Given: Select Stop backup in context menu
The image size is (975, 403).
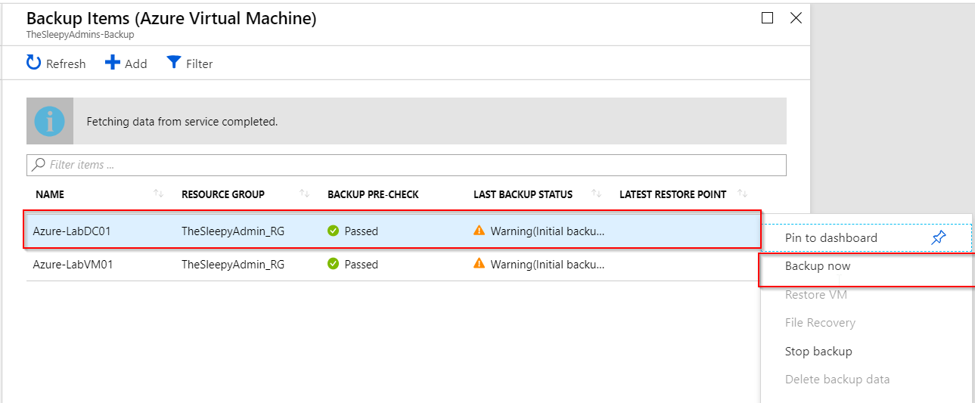Looking at the screenshot, I should [818, 352].
